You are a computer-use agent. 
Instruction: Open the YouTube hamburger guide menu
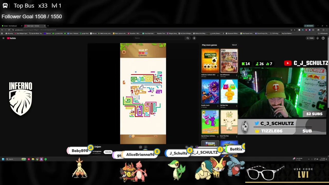[x=3, y=38]
